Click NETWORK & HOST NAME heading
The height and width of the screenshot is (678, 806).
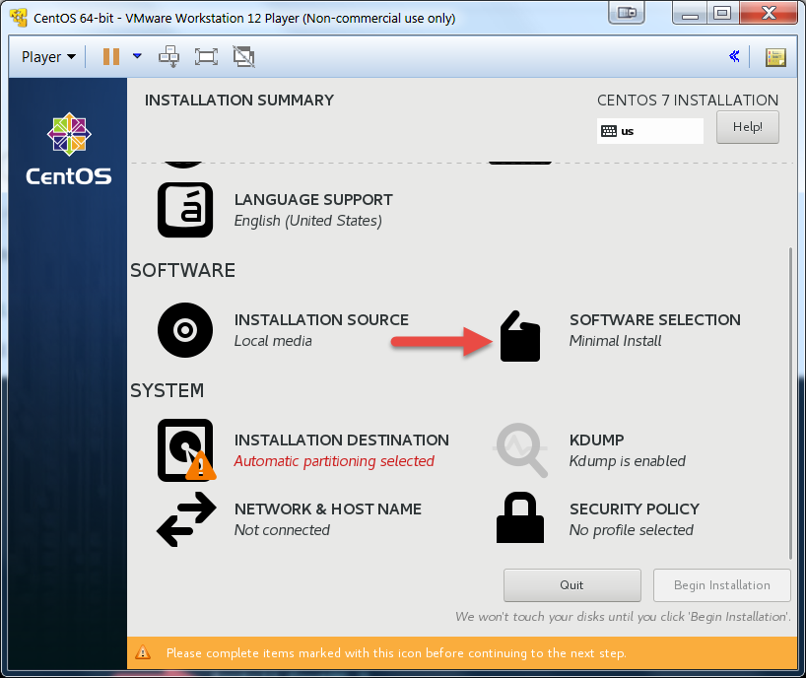pos(328,508)
